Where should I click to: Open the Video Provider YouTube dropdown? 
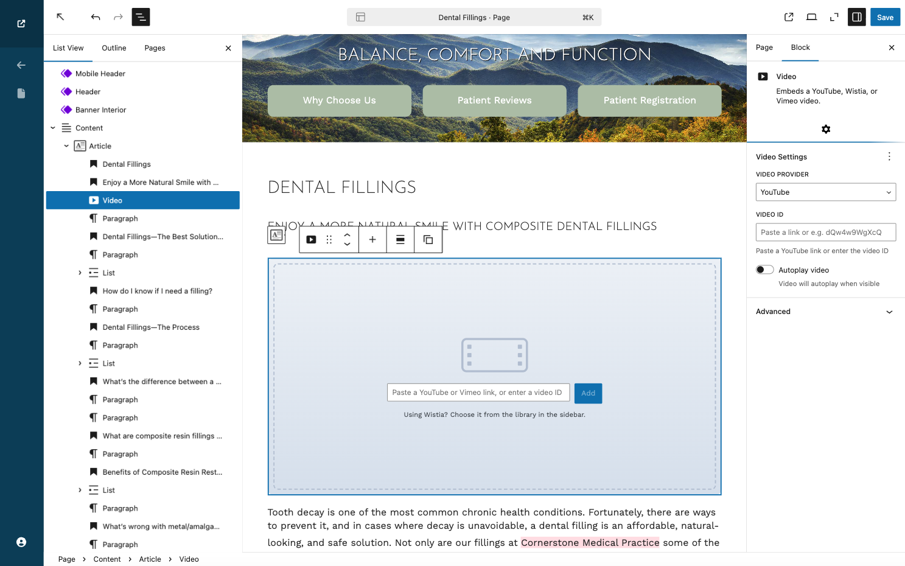[826, 192]
